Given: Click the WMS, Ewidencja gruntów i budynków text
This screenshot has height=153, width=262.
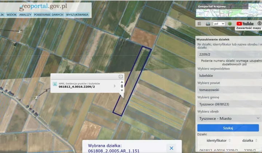Looking at the screenshot, I should pos(79,84).
